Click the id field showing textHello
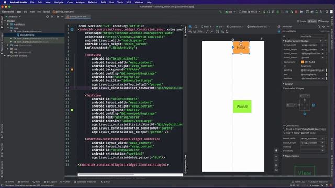335x188 pixels. coord(312,36)
